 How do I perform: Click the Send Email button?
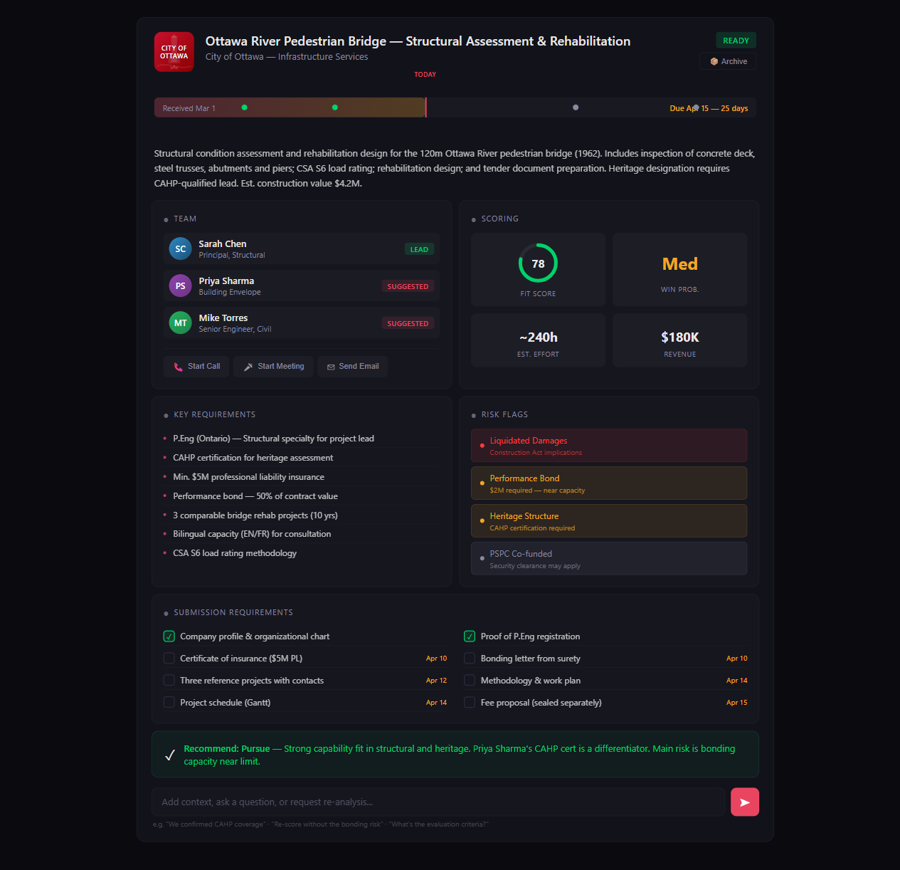(353, 367)
